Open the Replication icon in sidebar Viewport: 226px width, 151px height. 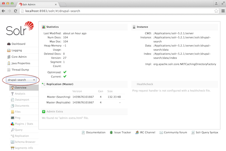pyautogui.click(x=12, y=136)
